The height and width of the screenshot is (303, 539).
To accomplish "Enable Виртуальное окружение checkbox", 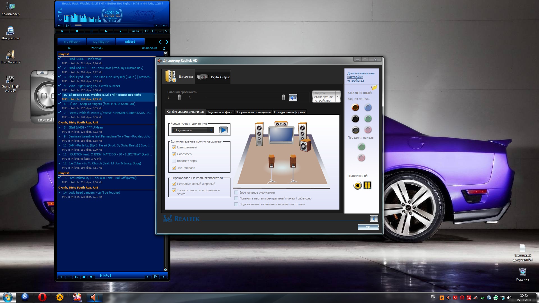I will pyautogui.click(x=236, y=192).
